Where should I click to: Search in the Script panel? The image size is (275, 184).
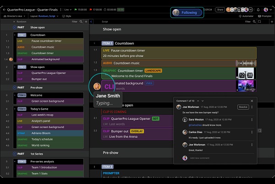(x=254, y=22)
